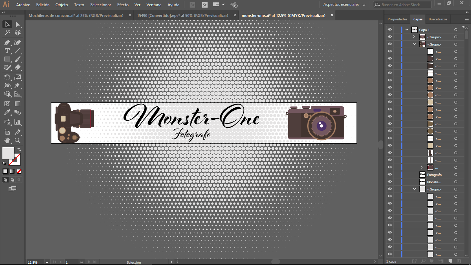
Task: Collapse the <Grupo> below Monste...
Action: (414, 189)
